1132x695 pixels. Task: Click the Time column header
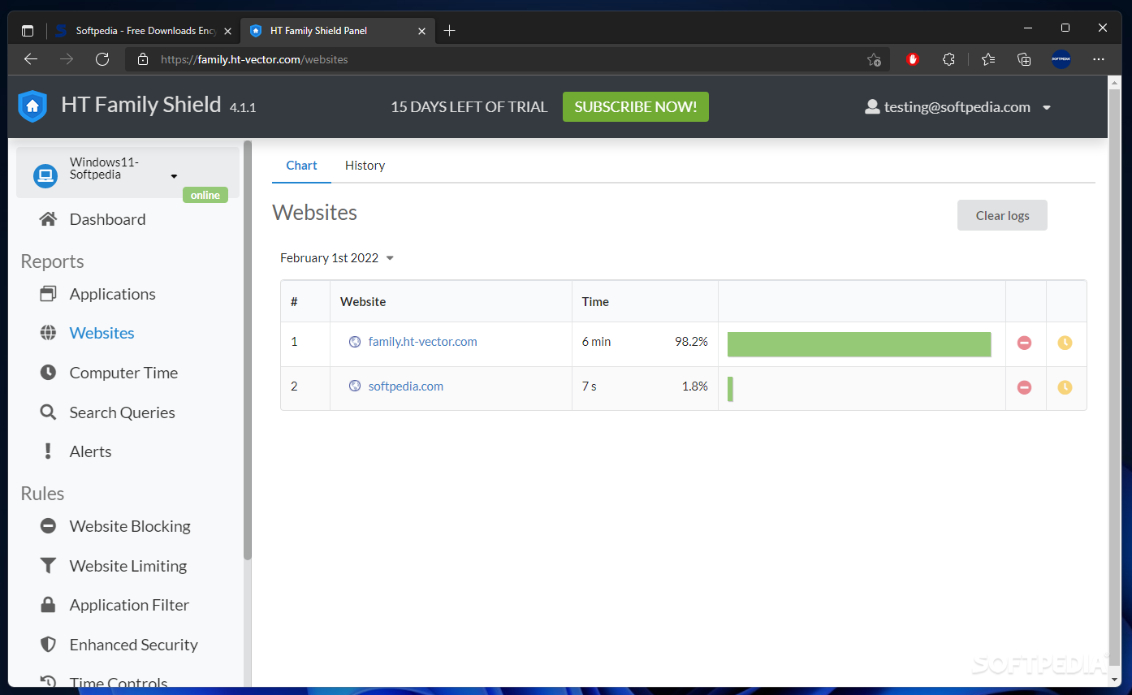tap(595, 301)
